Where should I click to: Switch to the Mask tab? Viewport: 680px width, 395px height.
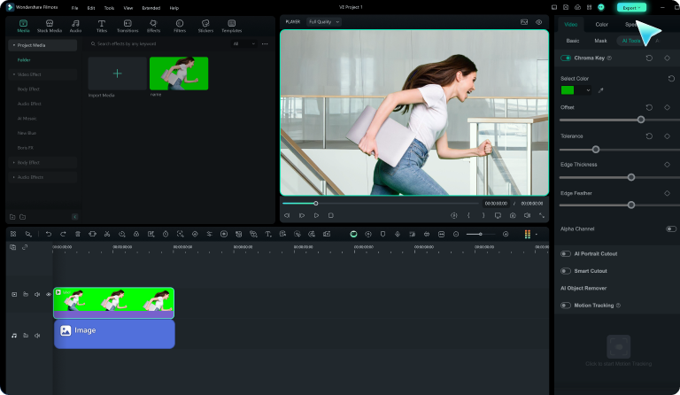tap(600, 41)
